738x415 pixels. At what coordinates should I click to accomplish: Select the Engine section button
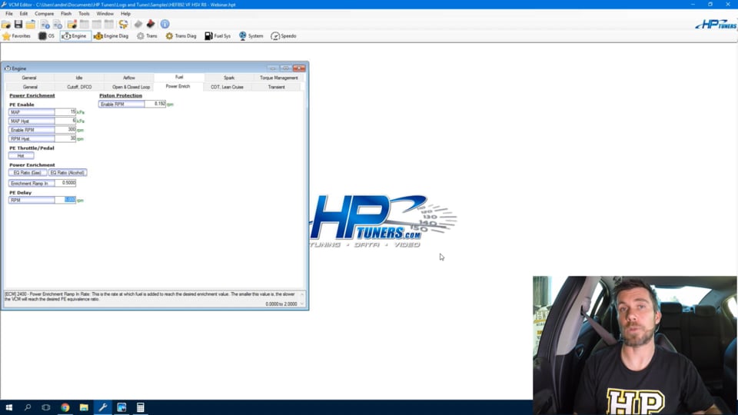tap(75, 36)
